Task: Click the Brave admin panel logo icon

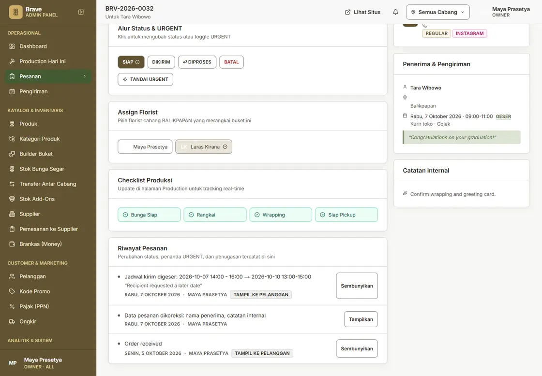Action: 15,12
